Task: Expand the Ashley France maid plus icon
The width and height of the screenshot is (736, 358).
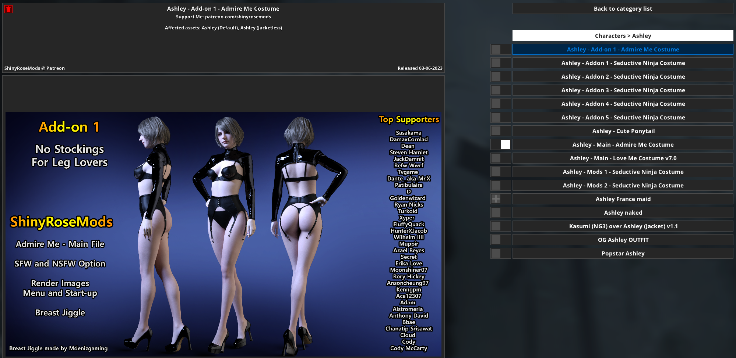Action: pyautogui.click(x=496, y=199)
